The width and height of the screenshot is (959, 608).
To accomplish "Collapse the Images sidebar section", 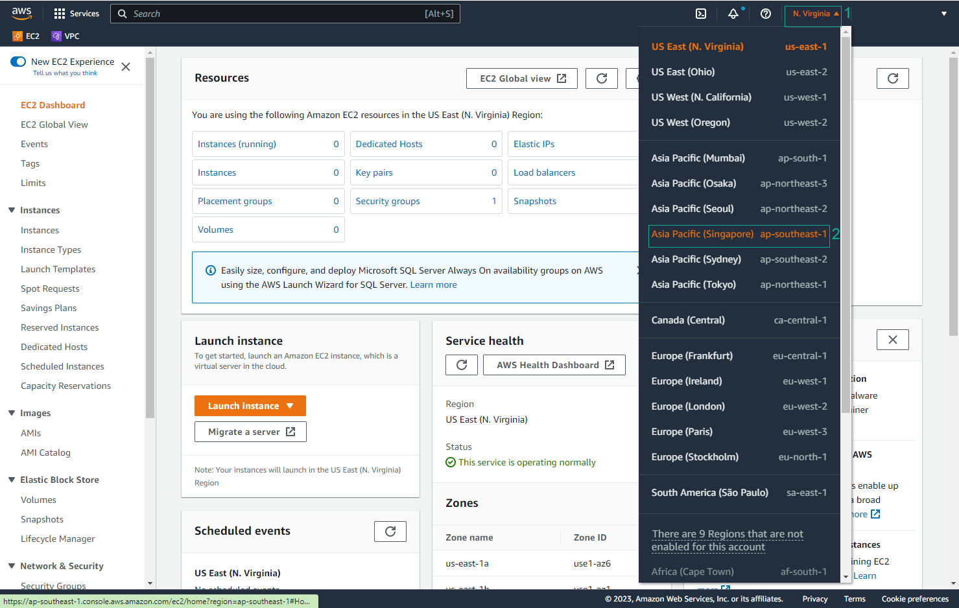I will point(12,413).
